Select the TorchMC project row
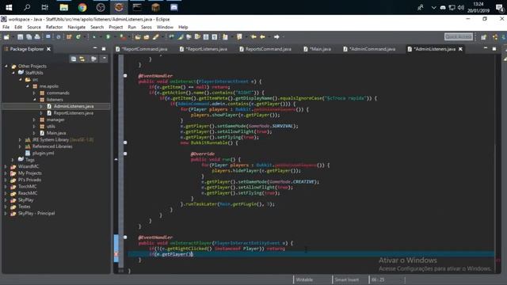The height and width of the screenshot is (285, 507). [27, 187]
